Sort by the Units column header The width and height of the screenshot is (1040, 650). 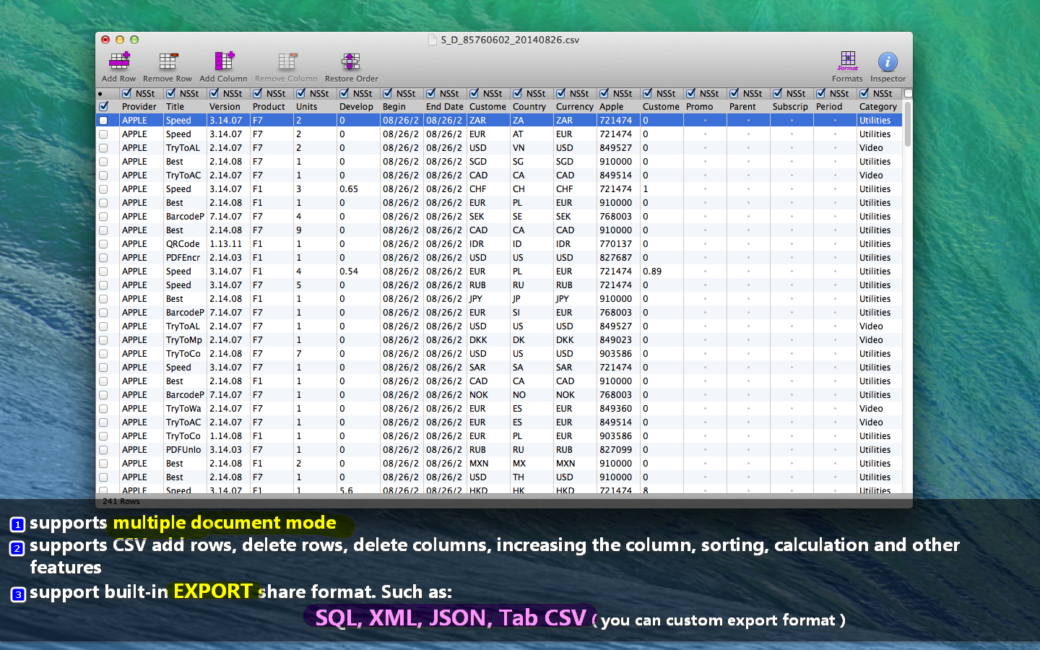[x=307, y=107]
